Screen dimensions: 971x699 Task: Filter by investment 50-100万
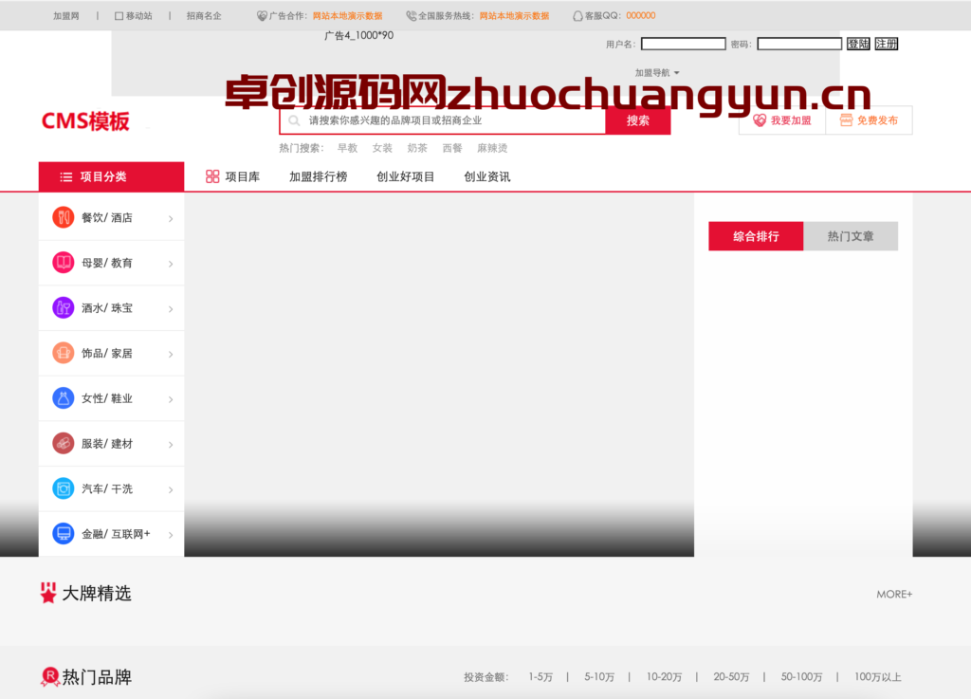801,676
